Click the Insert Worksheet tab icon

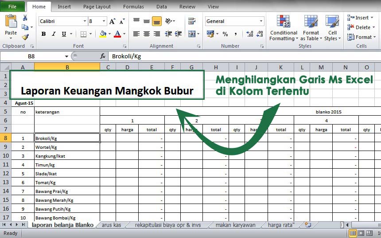(308, 225)
